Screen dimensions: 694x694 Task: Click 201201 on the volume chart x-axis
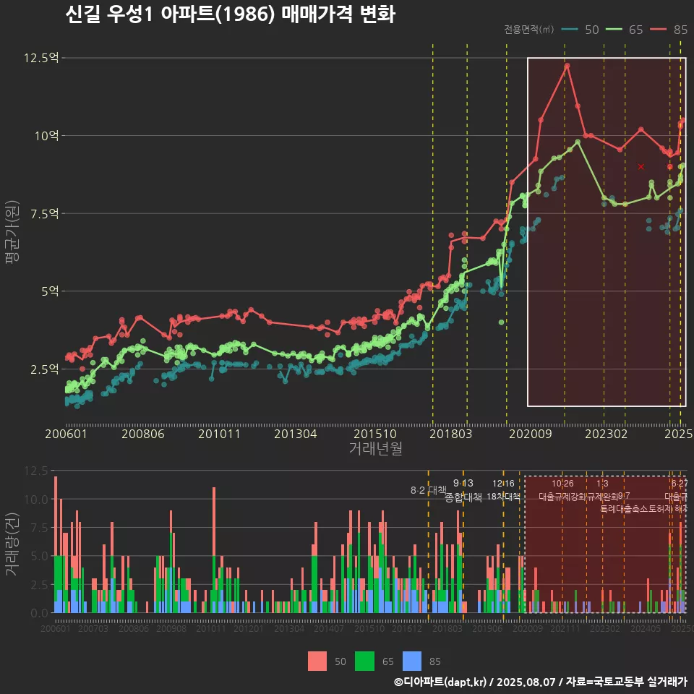pyautogui.click(x=249, y=628)
